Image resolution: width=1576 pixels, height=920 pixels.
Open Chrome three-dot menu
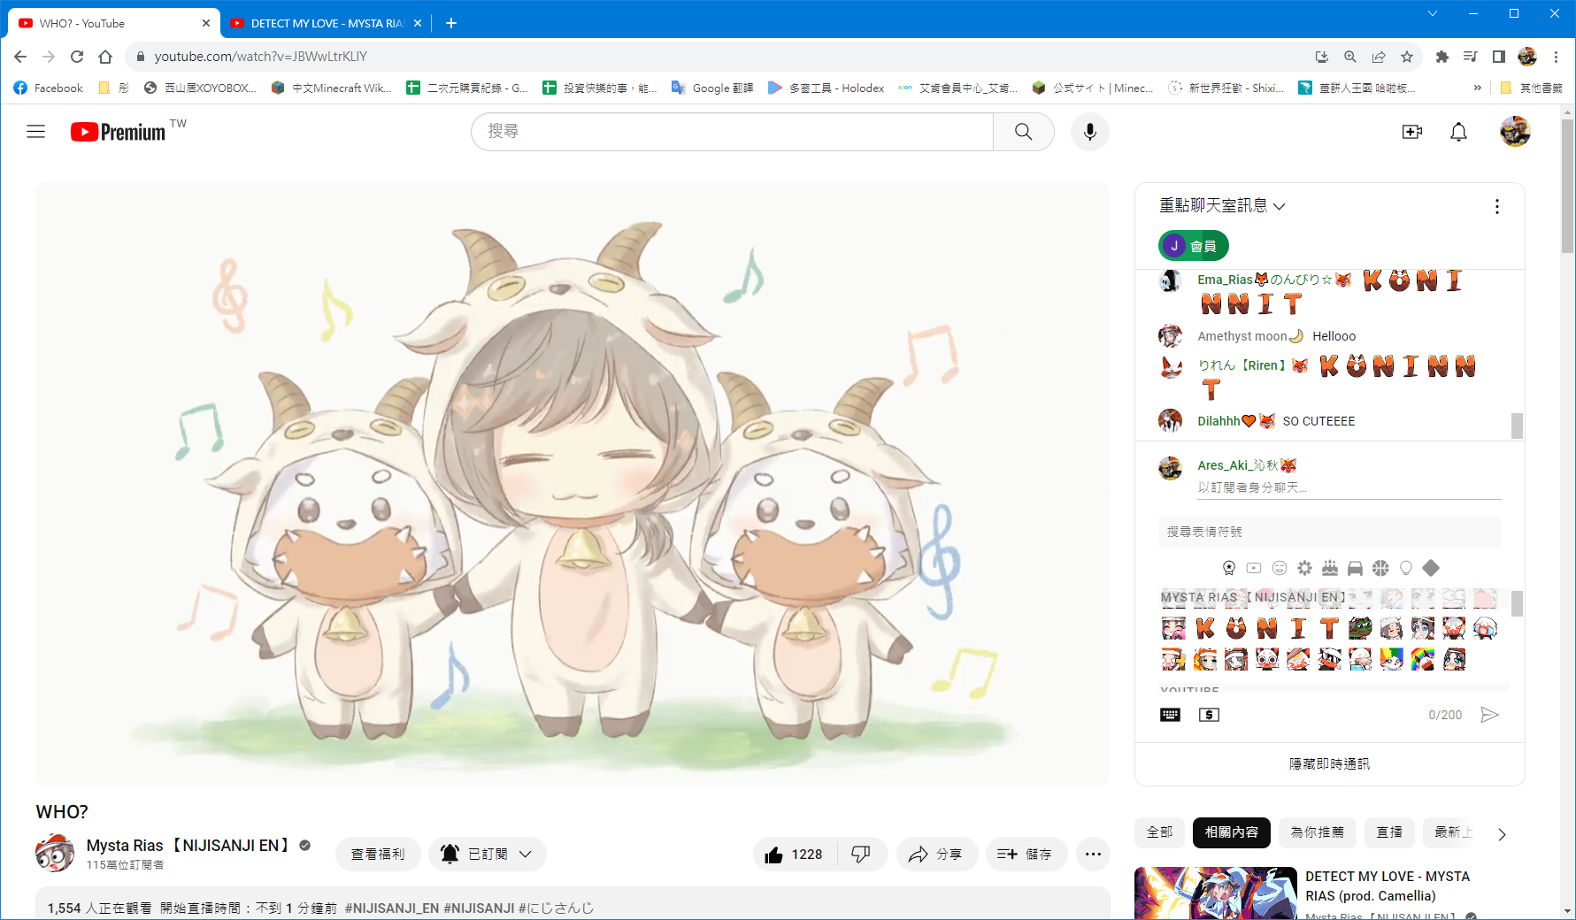pyautogui.click(x=1557, y=57)
